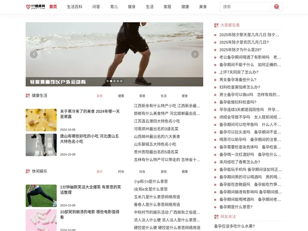Switch to 家居 tab in 健康生活

click(x=142, y=96)
